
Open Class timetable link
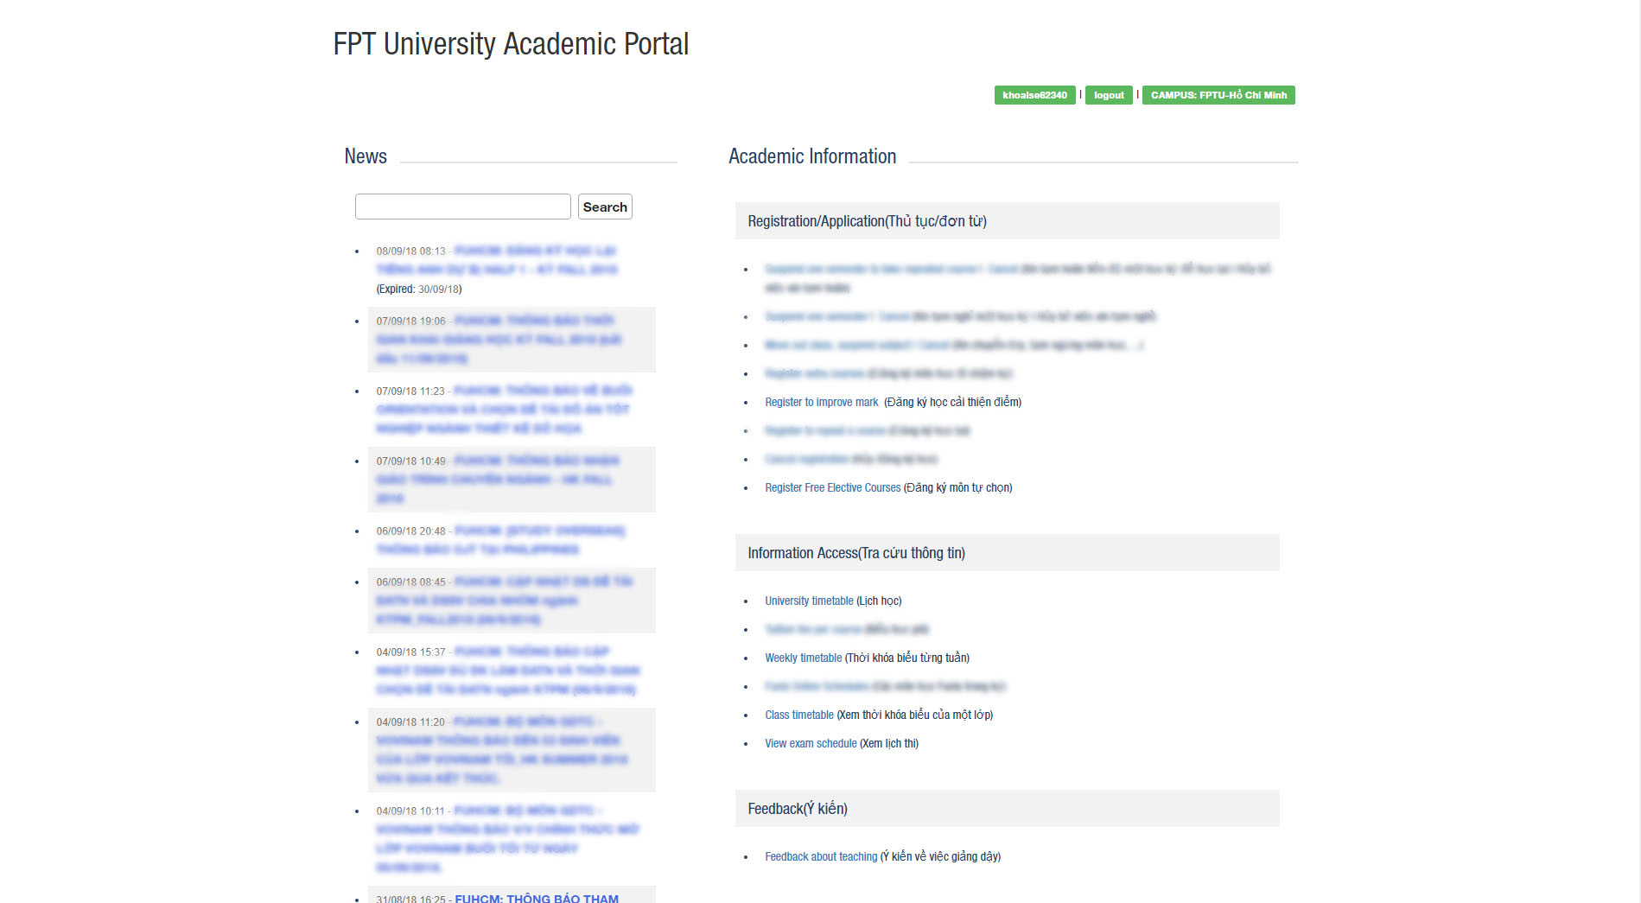(799, 715)
